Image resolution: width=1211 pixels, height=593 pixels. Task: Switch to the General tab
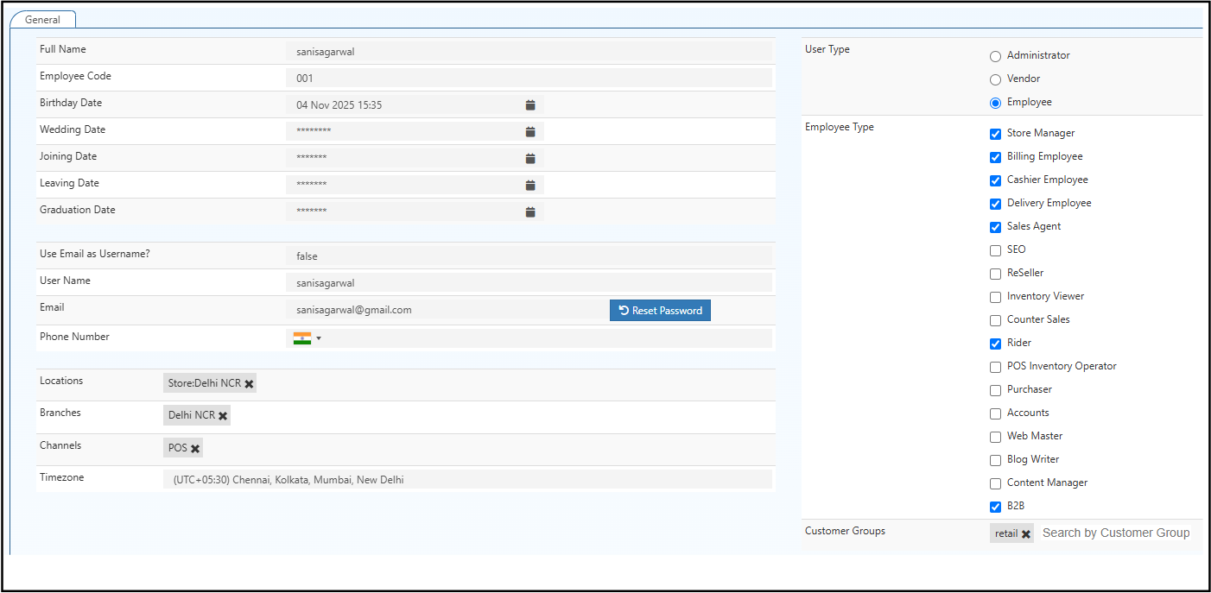[x=42, y=18]
